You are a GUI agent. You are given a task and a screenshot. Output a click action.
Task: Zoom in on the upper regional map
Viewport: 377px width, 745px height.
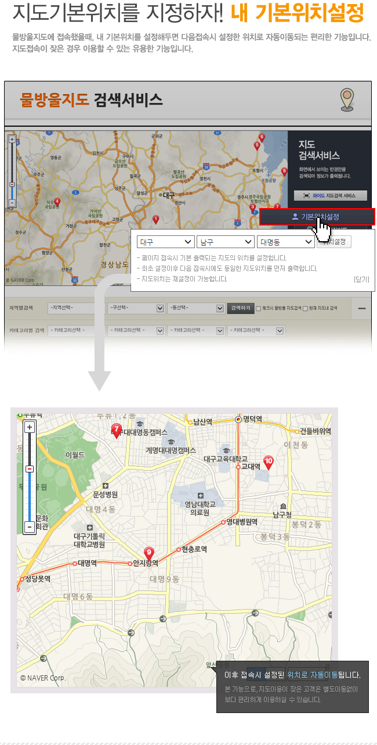click(x=12, y=140)
